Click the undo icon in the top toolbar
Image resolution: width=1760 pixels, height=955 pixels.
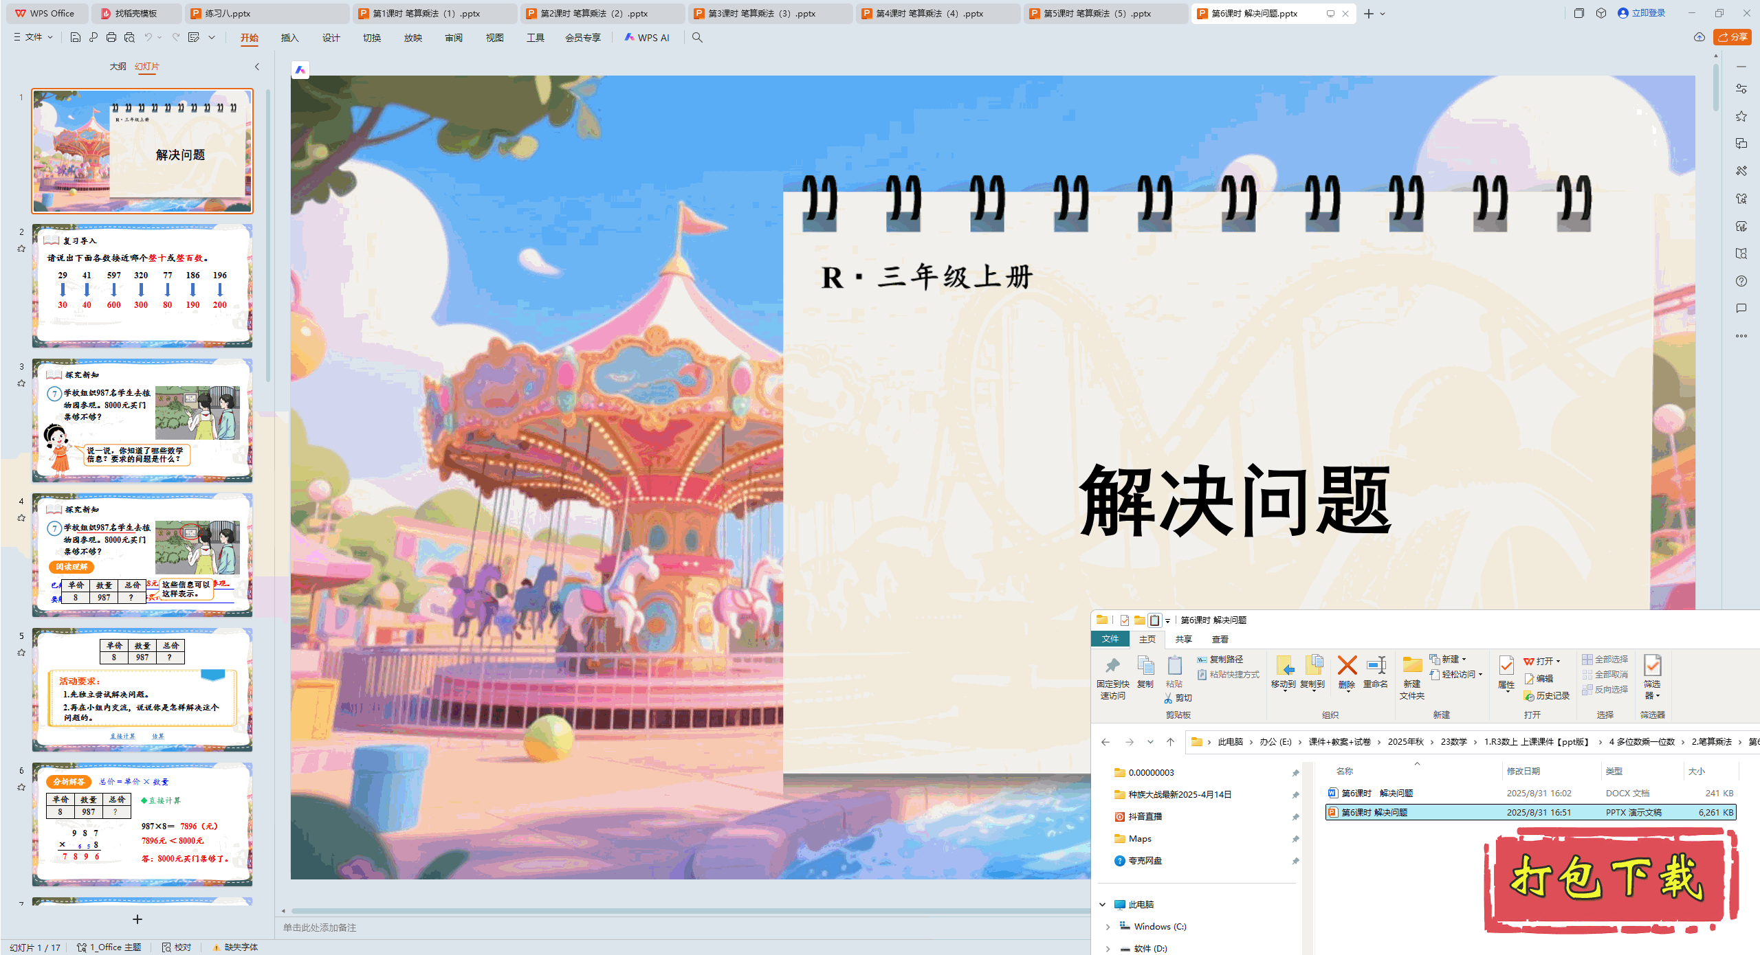148,38
